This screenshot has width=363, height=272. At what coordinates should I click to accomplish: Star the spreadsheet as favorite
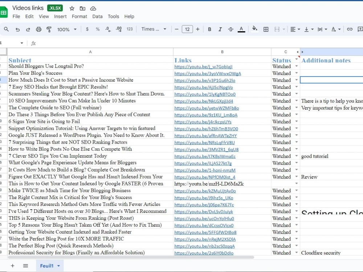coord(72,8)
